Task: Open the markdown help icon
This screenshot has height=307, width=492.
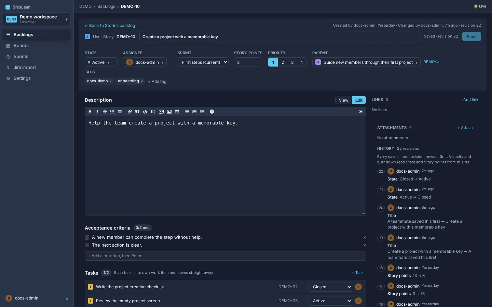Action: click(212, 112)
